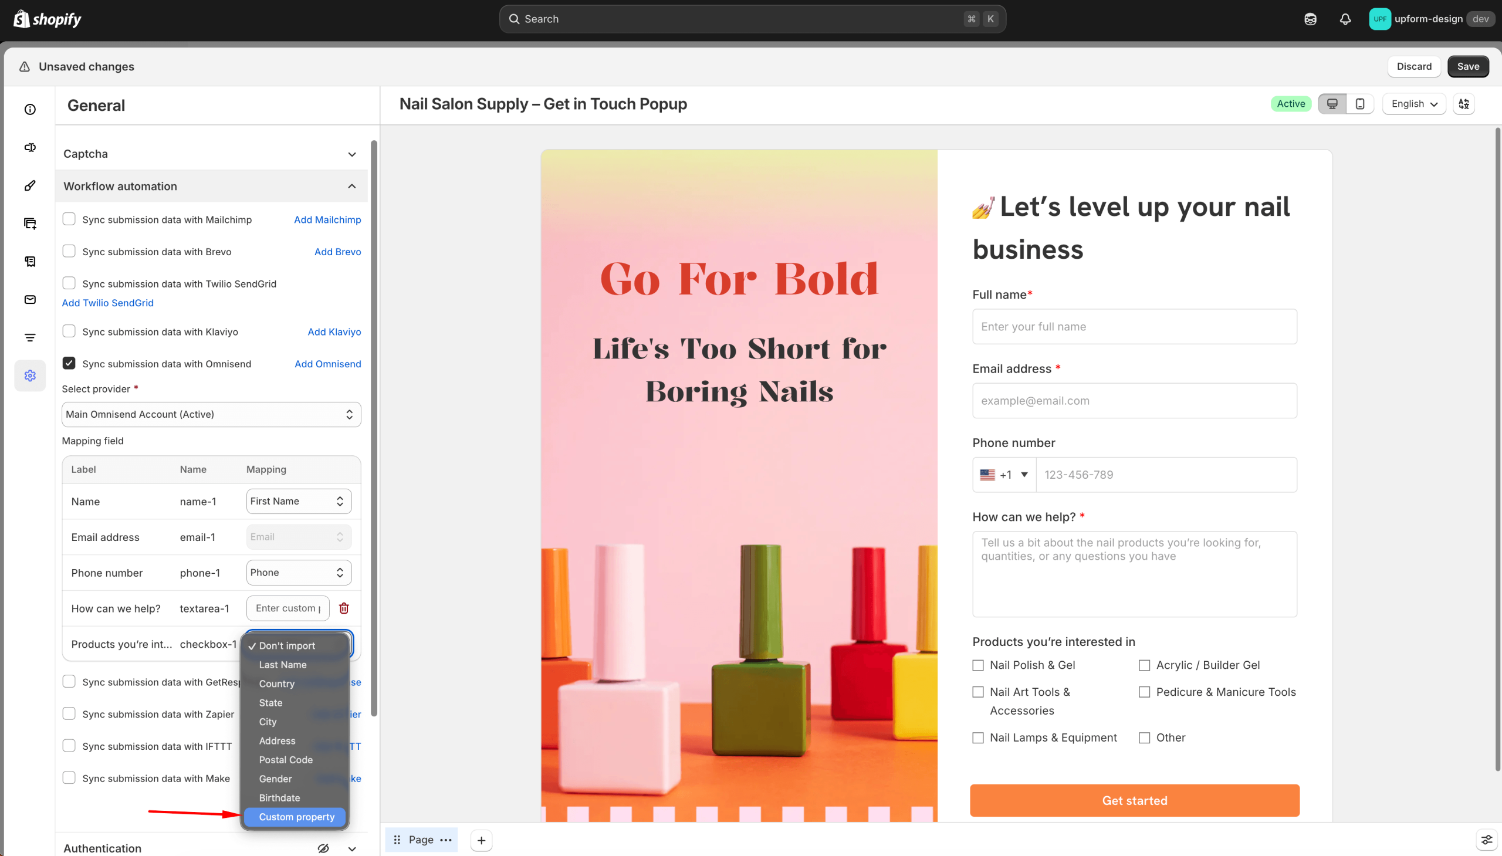Add a new page with the plus icon
The height and width of the screenshot is (856, 1502).
tap(482, 841)
